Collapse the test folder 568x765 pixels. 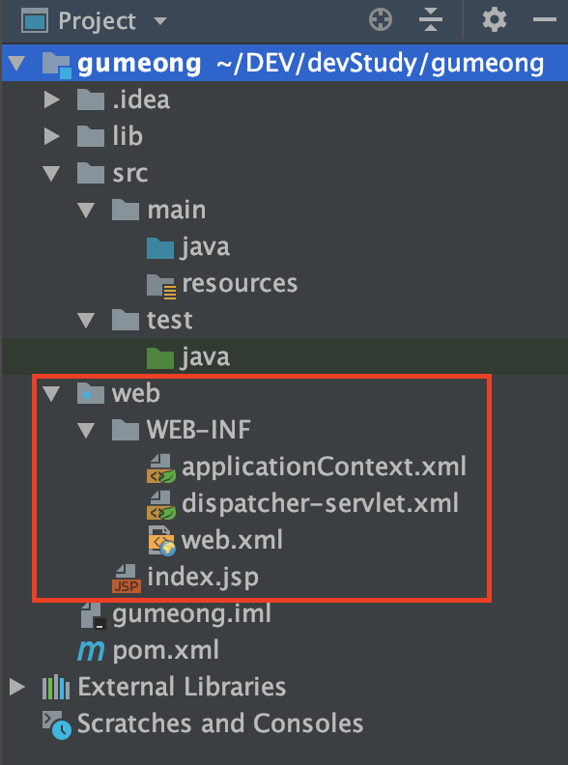[x=86, y=321]
